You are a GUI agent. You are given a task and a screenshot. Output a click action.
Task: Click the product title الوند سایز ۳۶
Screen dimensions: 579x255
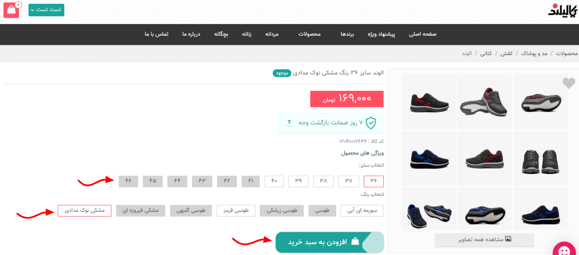click(338, 73)
